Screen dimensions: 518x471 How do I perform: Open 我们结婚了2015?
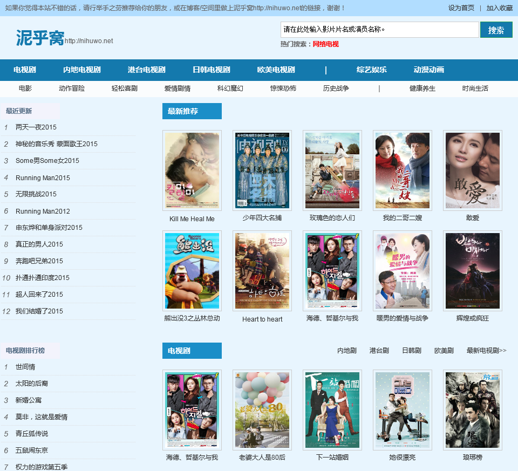pyautogui.click(x=39, y=311)
